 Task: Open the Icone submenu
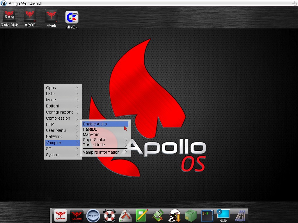click(63, 100)
